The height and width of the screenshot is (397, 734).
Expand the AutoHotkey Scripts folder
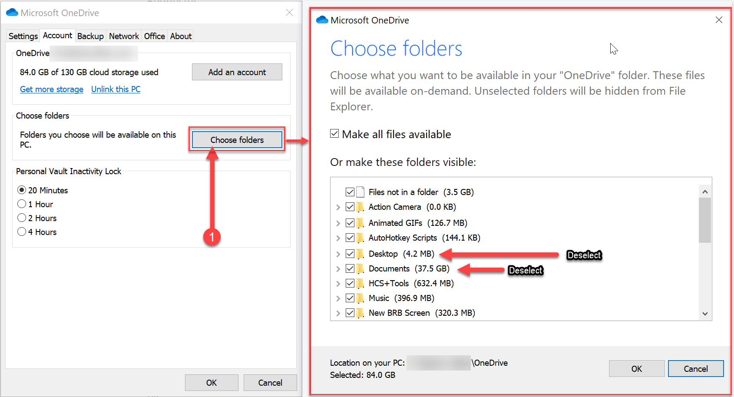coord(338,238)
